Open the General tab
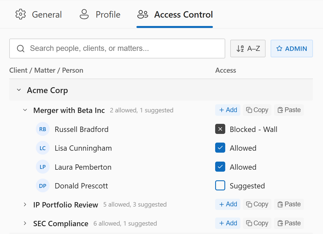The image size is (323, 234). pos(47,14)
